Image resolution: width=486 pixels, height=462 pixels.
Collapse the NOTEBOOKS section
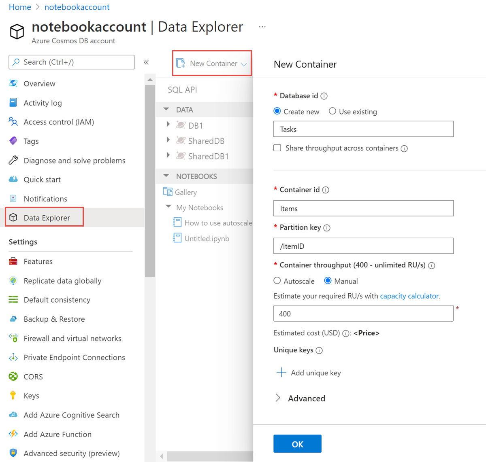point(166,176)
